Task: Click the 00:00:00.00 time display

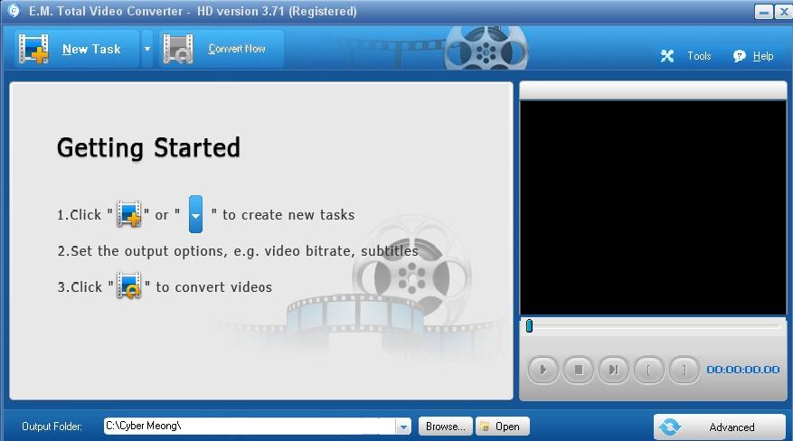Action: click(743, 370)
